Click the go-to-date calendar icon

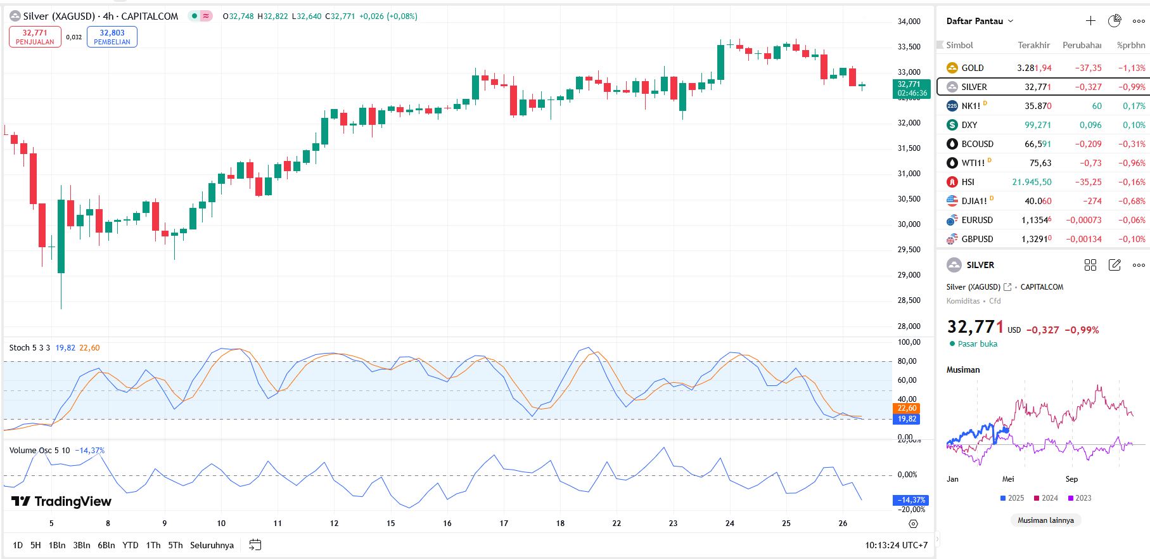pyautogui.click(x=255, y=545)
